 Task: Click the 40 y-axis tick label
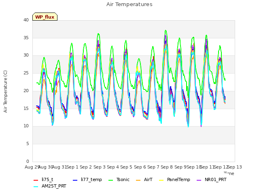tap(26, 20)
